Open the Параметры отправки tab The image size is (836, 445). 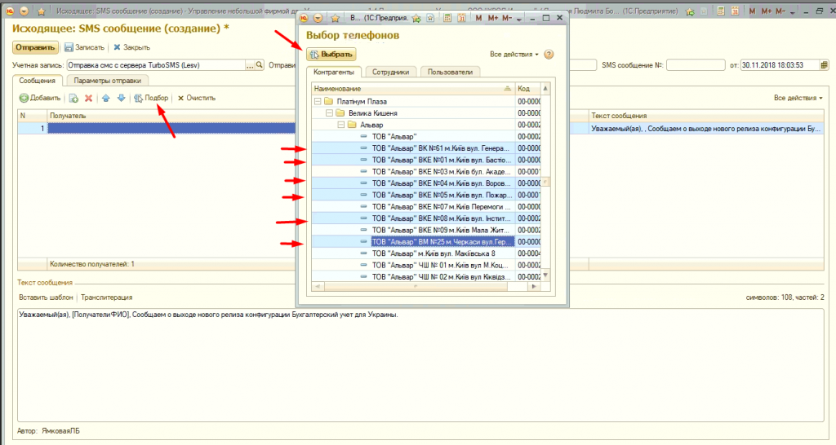[x=107, y=81]
